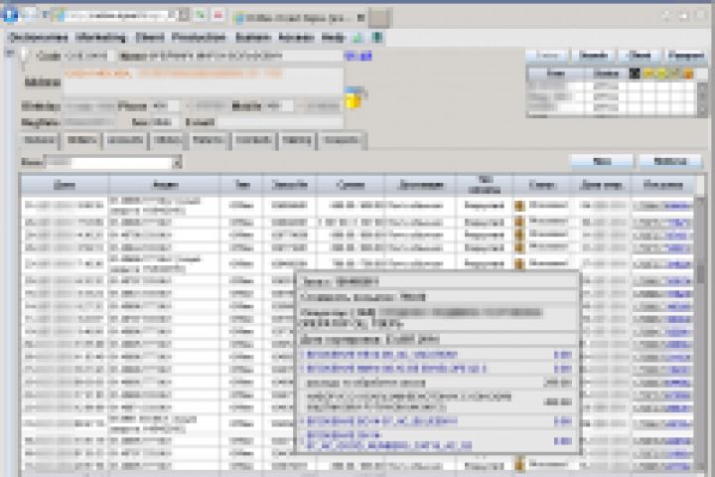Open the Marketing menu
This screenshot has width=715, height=477.
click(100, 38)
